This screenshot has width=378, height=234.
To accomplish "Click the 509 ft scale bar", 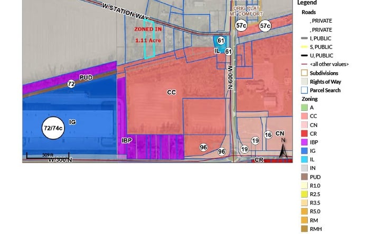I will [x=48, y=155].
